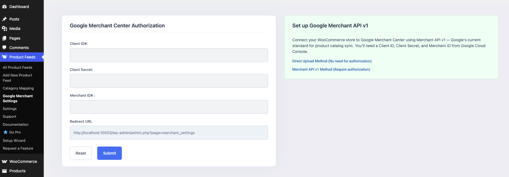Launch the Setup Wizard

tap(14, 140)
